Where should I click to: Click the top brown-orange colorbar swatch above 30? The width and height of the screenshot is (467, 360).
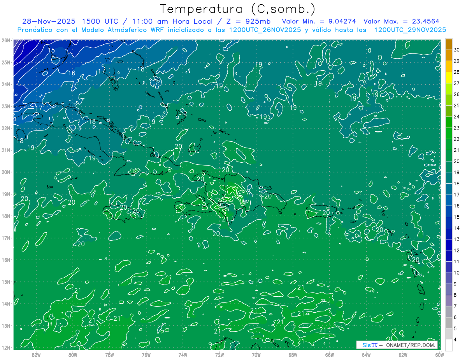click(449, 44)
